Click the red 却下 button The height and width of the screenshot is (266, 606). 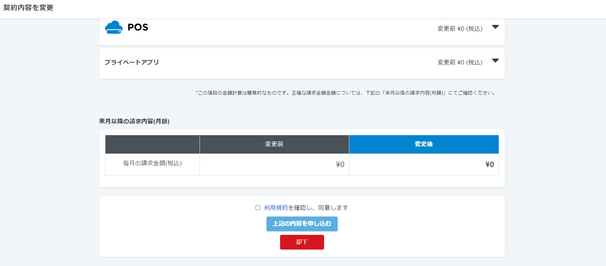coord(302,242)
